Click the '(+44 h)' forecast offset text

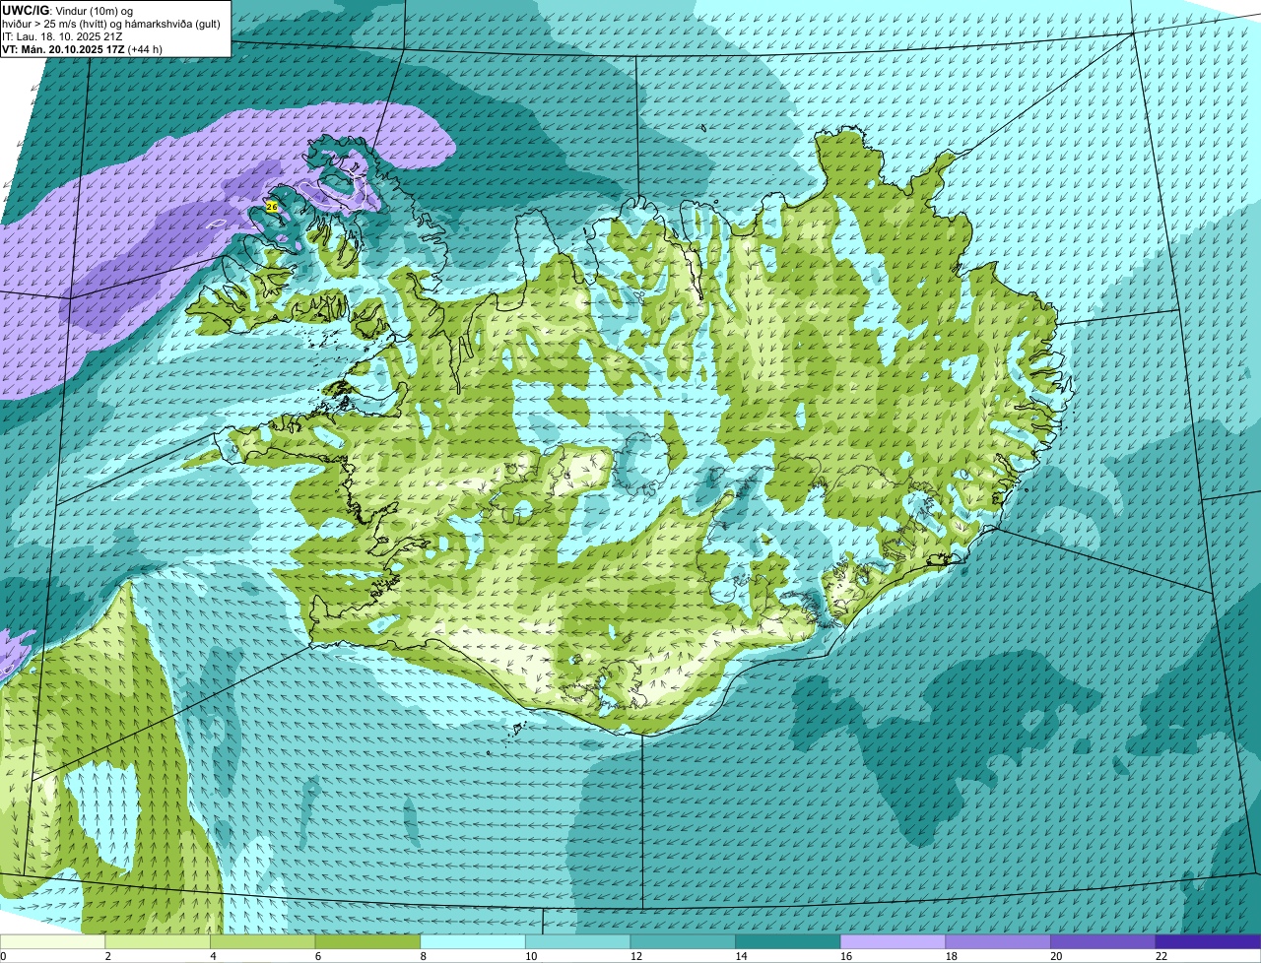pos(145,49)
